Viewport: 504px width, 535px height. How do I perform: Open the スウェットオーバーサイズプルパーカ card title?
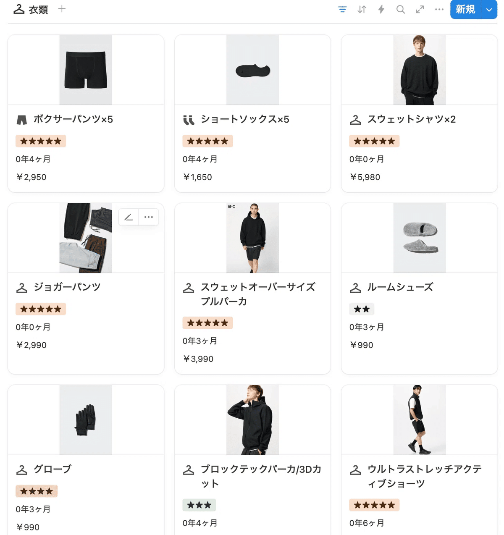[x=258, y=294]
